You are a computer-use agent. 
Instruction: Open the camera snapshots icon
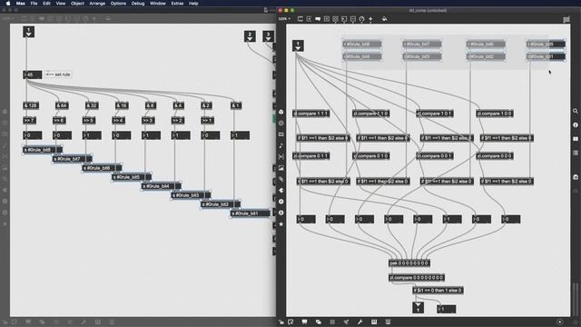tap(576, 177)
